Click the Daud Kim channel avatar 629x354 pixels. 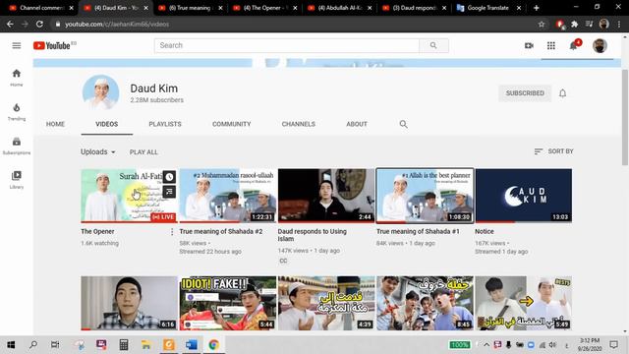(100, 92)
